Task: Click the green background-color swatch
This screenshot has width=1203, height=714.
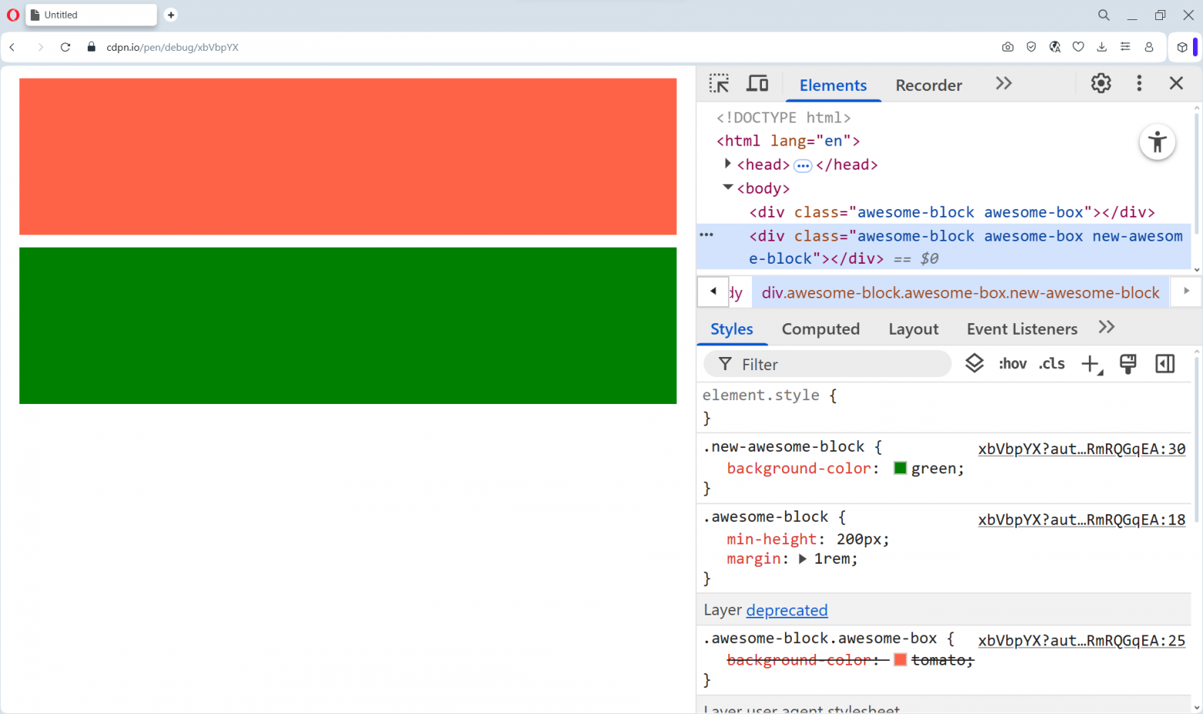Action: click(x=900, y=467)
